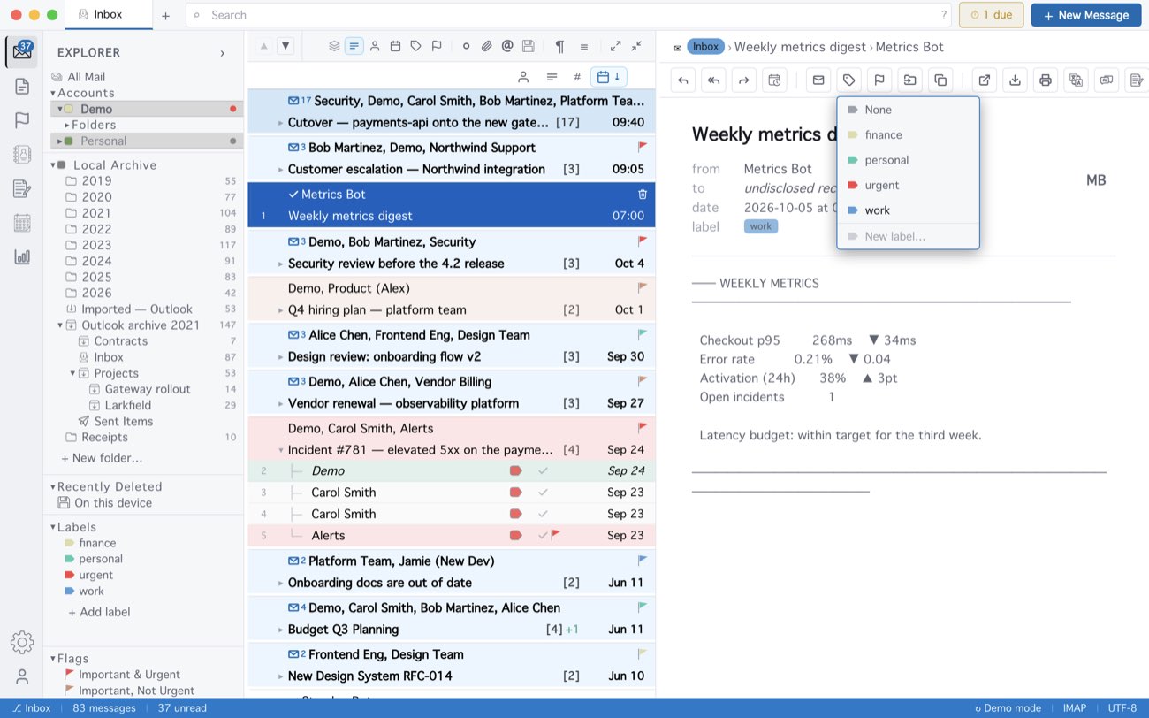Click '+ Add label' in sidebar
This screenshot has height=718, width=1149.
point(99,612)
